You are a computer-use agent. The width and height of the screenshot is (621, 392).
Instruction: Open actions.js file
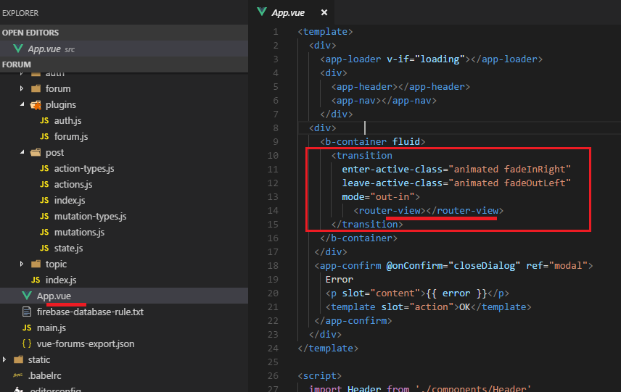(x=73, y=184)
